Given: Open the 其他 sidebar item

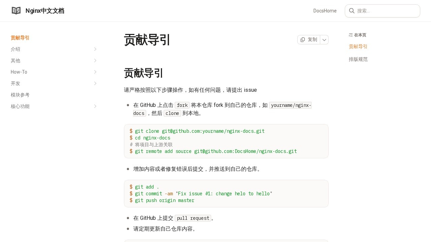Looking at the screenshot, I should coord(15,61).
